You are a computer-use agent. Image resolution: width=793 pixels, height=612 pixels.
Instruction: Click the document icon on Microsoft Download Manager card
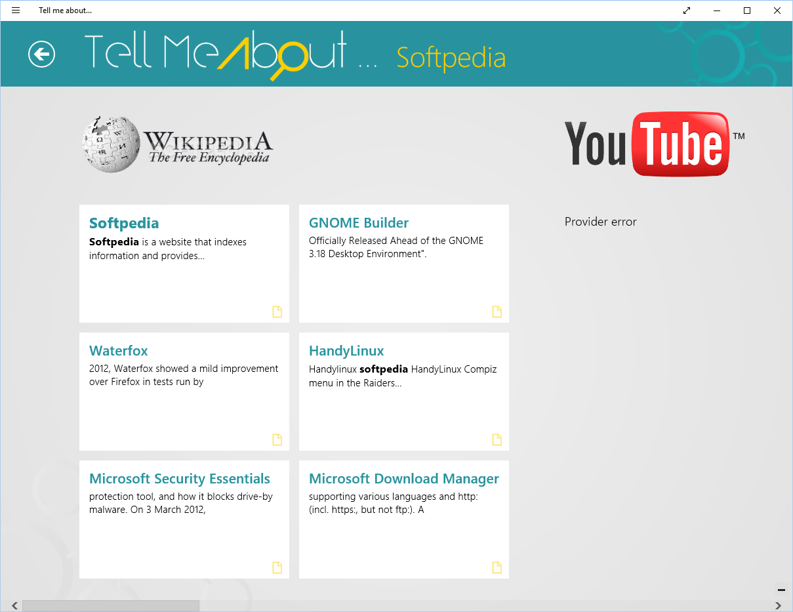tap(497, 567)
